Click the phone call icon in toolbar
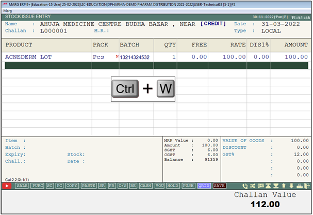The width and height of the screenshot is (313, 215). pyautogui.click(x=245, y=186)
